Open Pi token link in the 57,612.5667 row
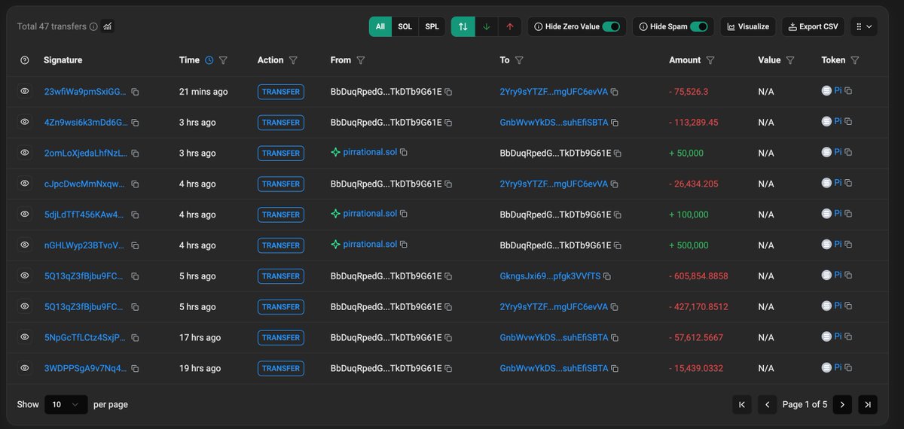The height and width of the screenshot is (429, 904). click(838, 336)
